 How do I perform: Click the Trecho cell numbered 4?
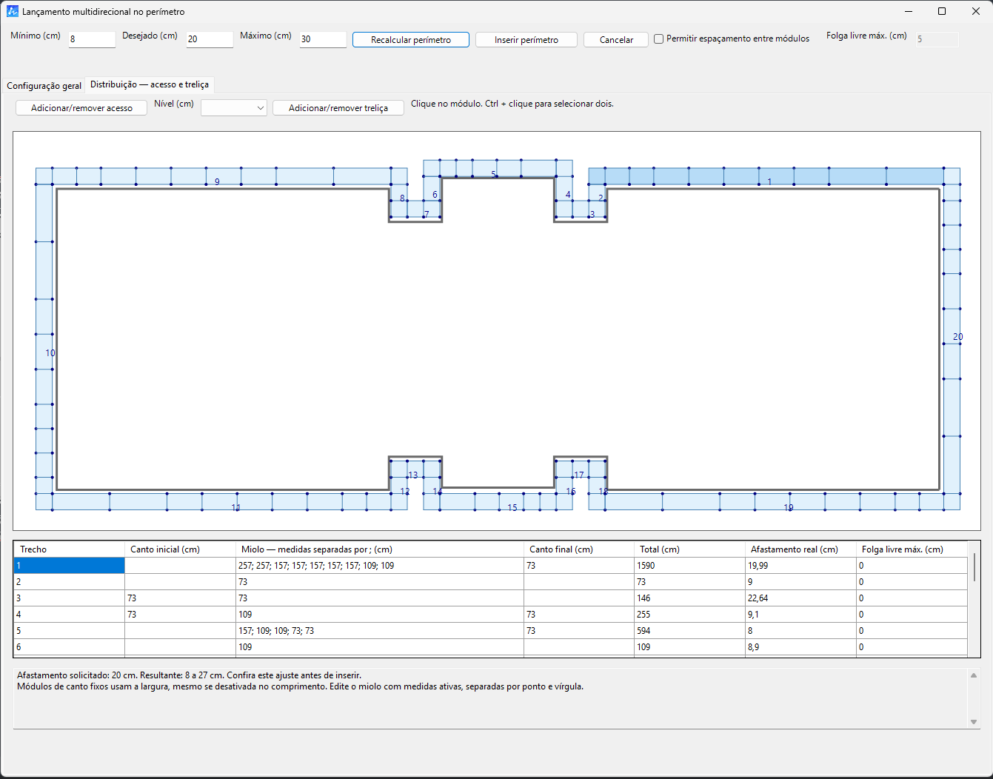70,615
